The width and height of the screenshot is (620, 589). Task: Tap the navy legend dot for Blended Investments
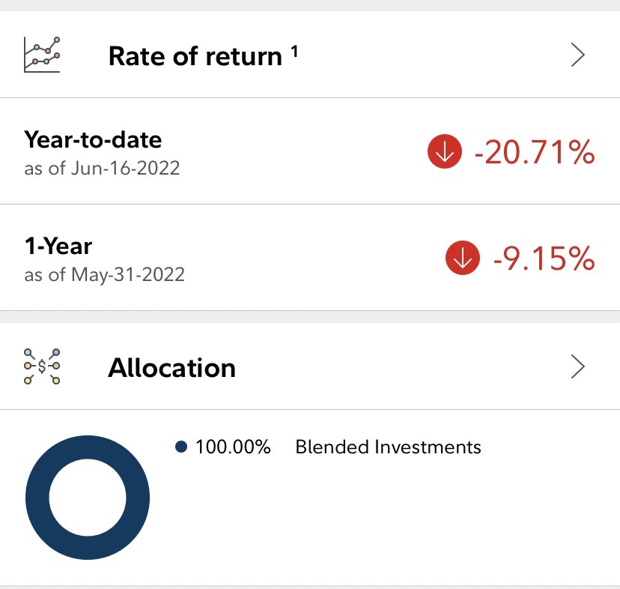tap(181, 447)
